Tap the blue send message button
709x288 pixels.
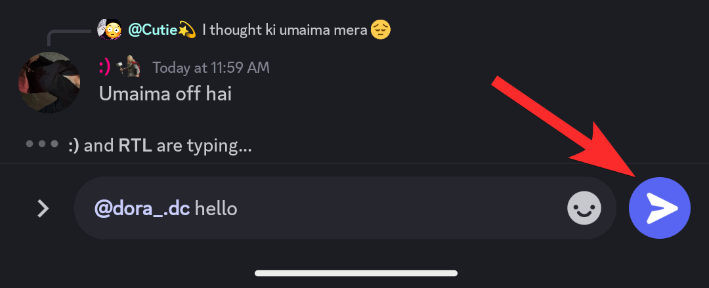pos(659,209)
